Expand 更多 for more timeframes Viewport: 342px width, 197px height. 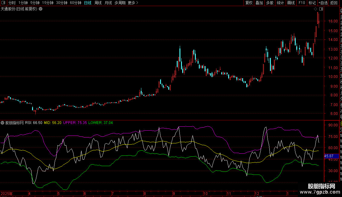pos(133,3)
